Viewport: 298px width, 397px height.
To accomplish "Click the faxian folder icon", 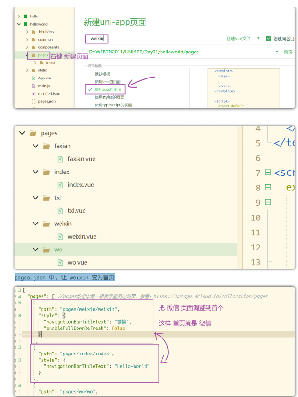I will click(x=46, y=146).
